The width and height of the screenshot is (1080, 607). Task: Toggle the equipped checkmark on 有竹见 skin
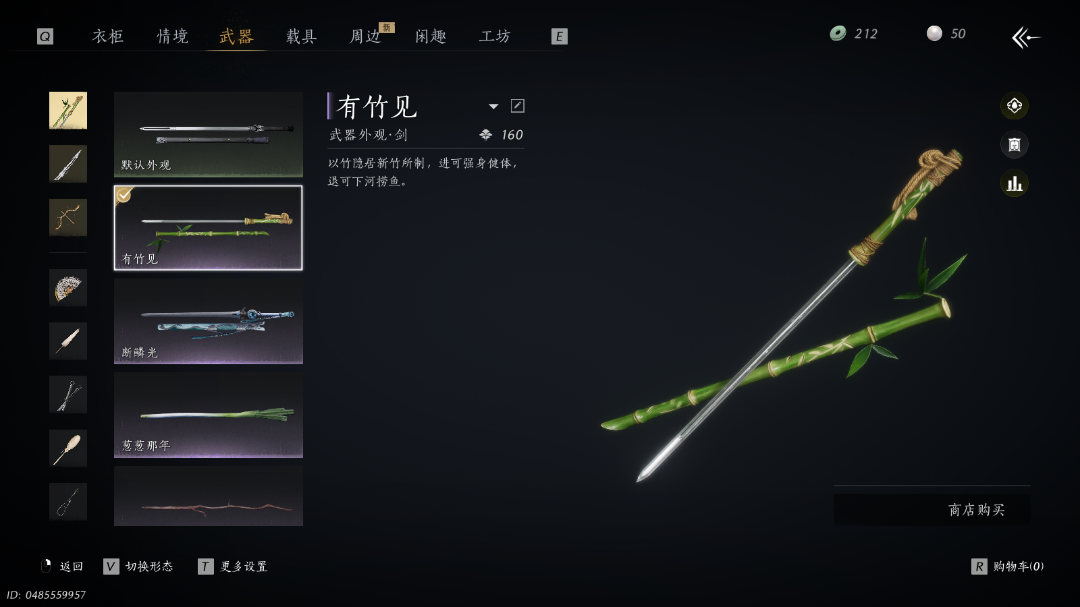124,195
